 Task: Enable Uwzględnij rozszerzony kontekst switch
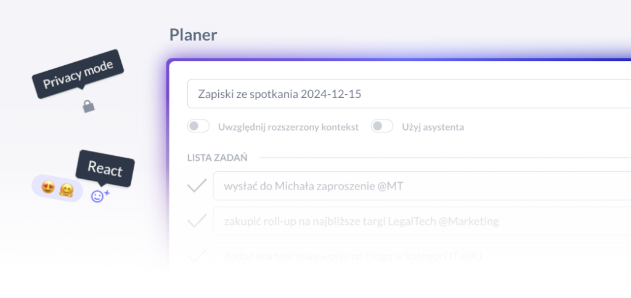pyautogui.click(x=198, y=126)
